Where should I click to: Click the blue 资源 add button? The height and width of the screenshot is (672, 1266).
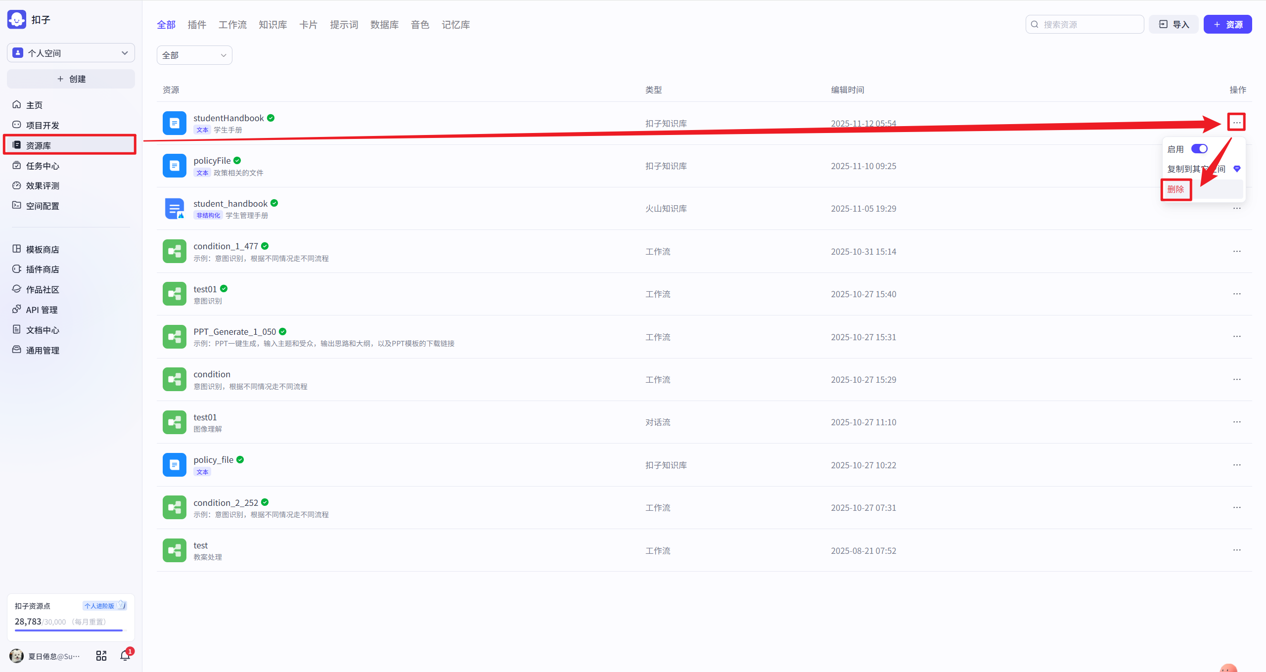1227,25
